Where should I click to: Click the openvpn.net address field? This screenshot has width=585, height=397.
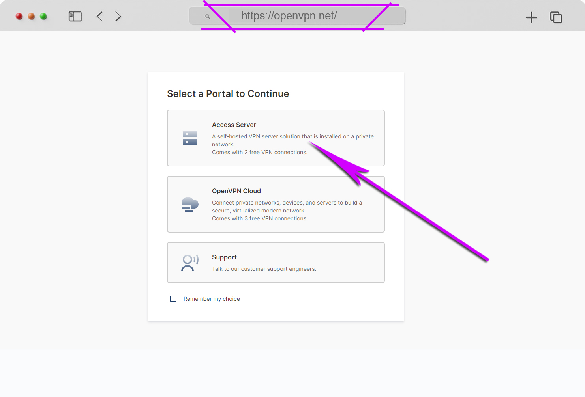click(298, 16)
